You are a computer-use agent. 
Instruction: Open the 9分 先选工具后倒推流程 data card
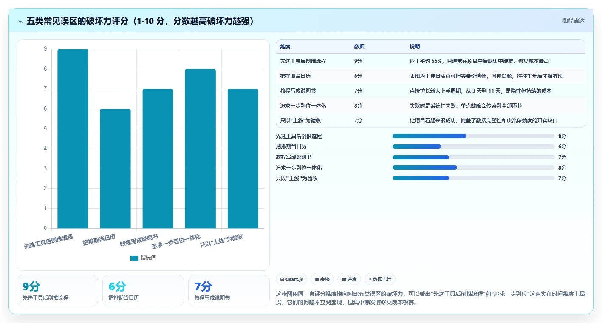click(x=57, y=291)
